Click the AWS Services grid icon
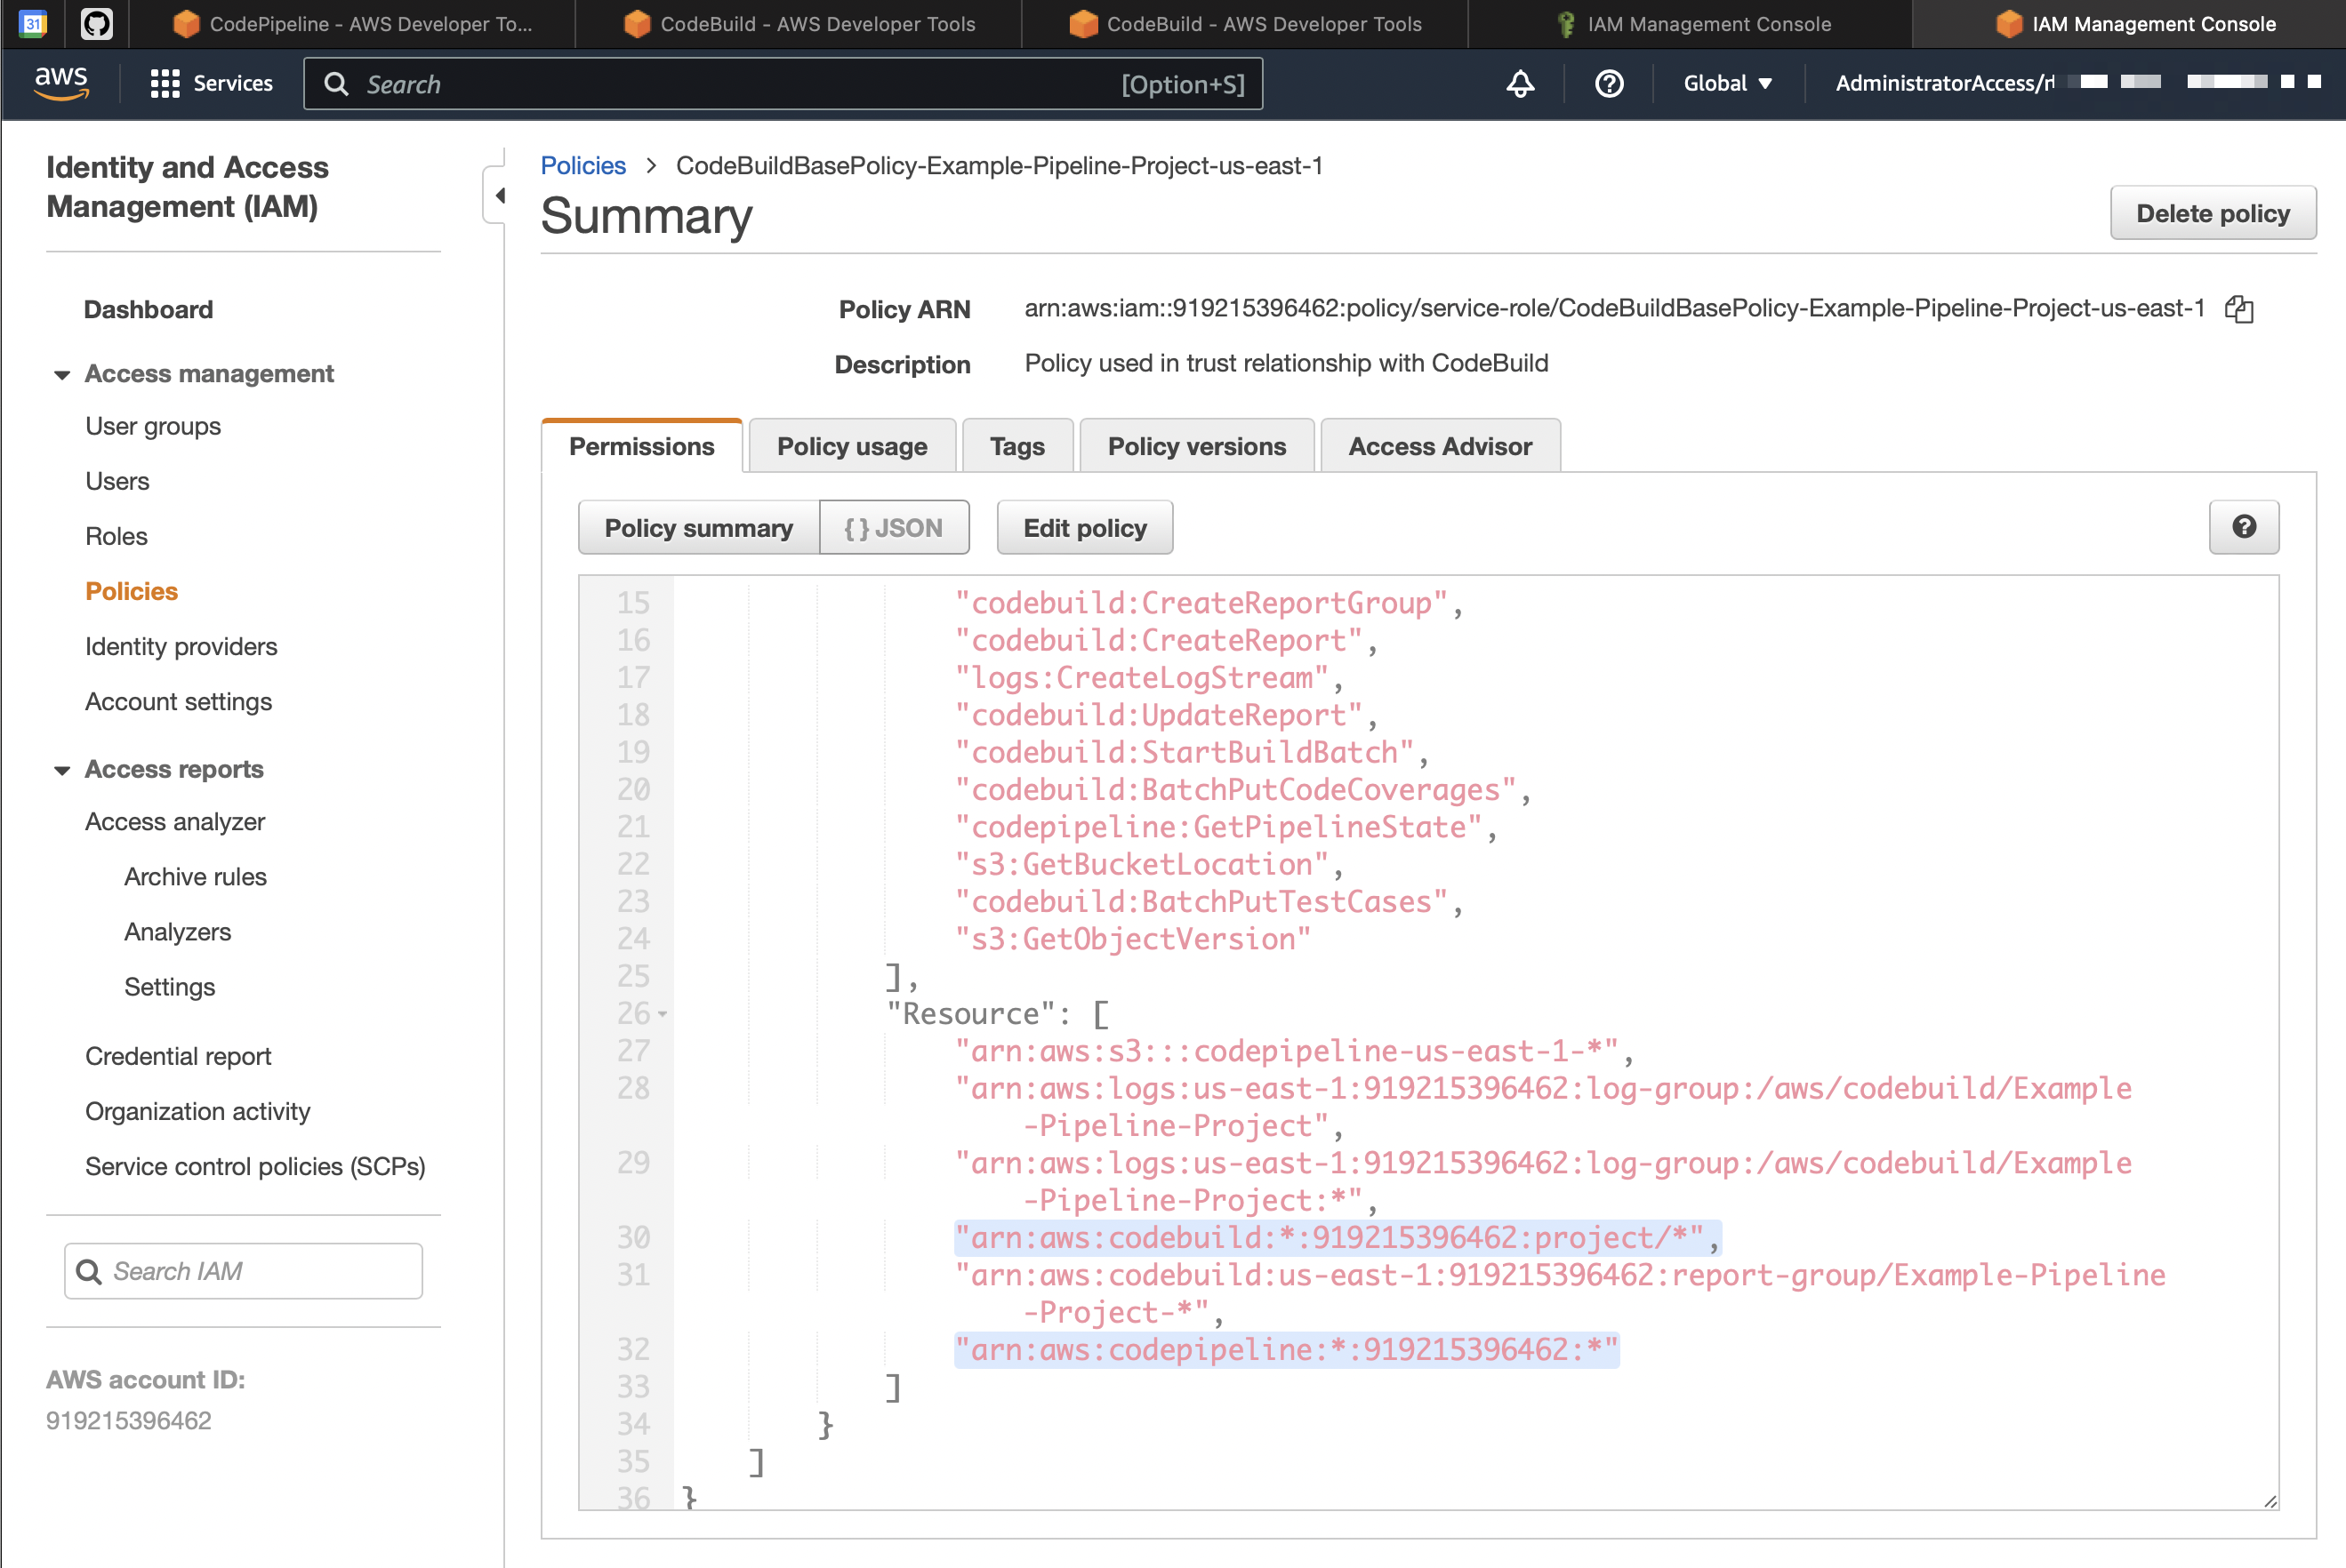The image size is (2346, 1568). [x=165, y=84]
